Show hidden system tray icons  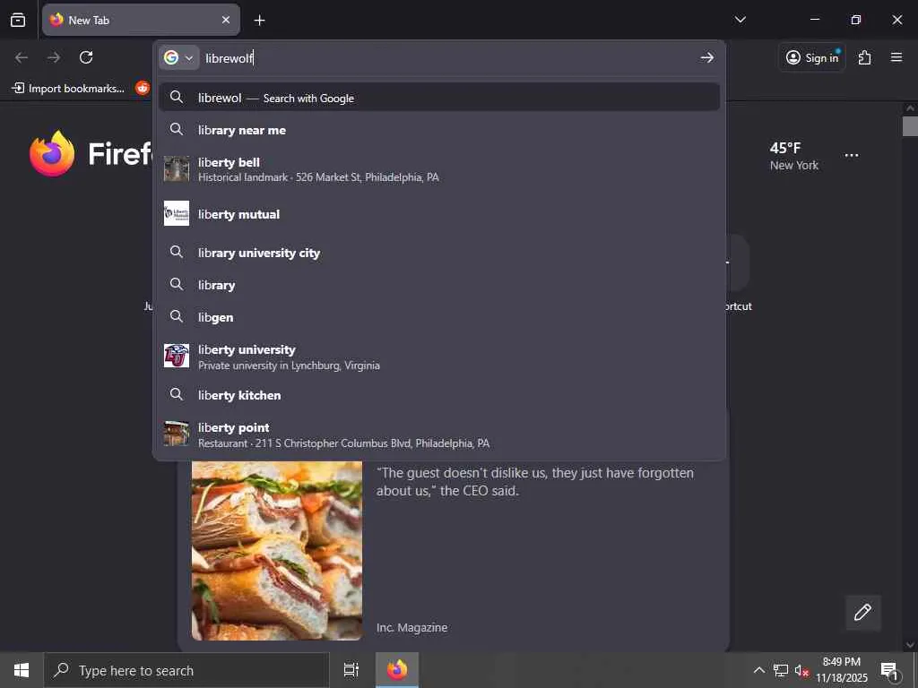[758, 670]
